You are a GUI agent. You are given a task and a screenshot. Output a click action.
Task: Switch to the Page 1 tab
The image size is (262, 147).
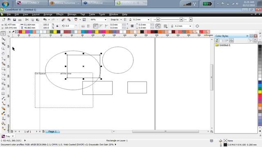coord(52,131)
